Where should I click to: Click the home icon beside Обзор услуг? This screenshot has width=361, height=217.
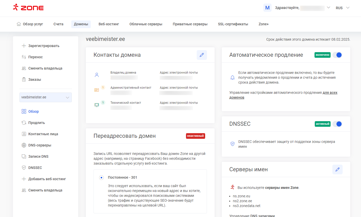coord(19,24)
